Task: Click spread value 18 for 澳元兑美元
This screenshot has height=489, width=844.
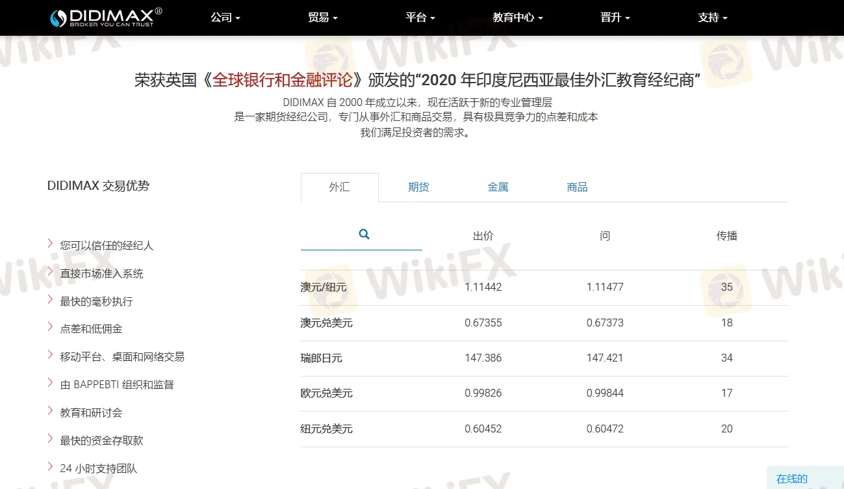Action: (727, 323)
